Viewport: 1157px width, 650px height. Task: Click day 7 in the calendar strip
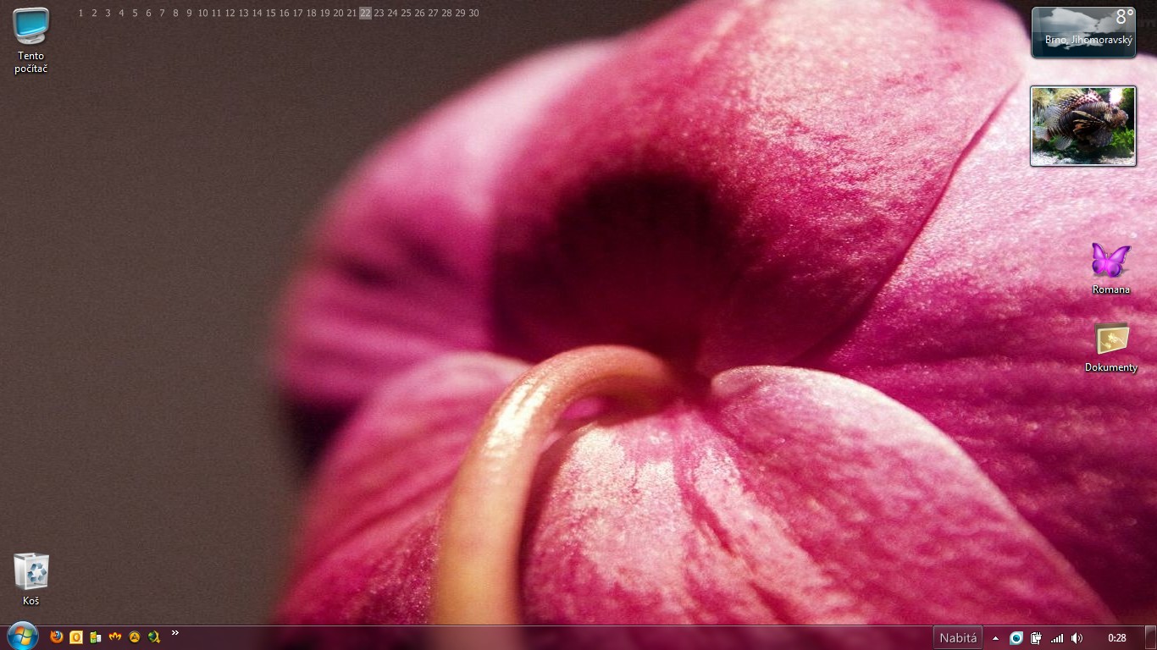coord(162,13)
